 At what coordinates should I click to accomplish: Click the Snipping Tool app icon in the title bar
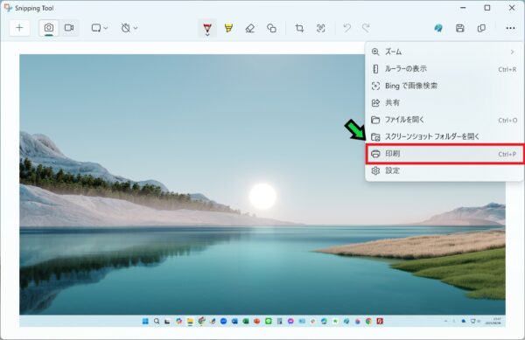tap(8, 8)
